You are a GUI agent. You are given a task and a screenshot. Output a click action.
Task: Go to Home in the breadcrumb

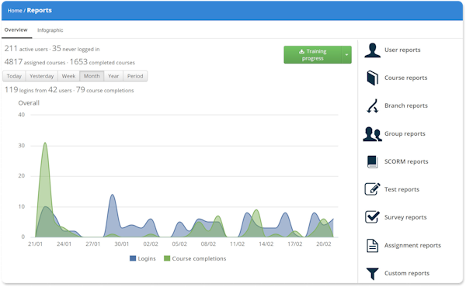pyautogui.click(x=15, y=11)
